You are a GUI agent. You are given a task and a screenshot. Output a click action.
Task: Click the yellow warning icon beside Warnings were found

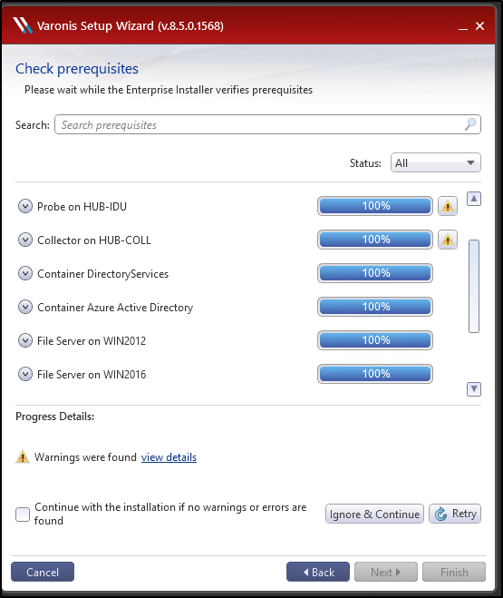(x=23, y=456)
